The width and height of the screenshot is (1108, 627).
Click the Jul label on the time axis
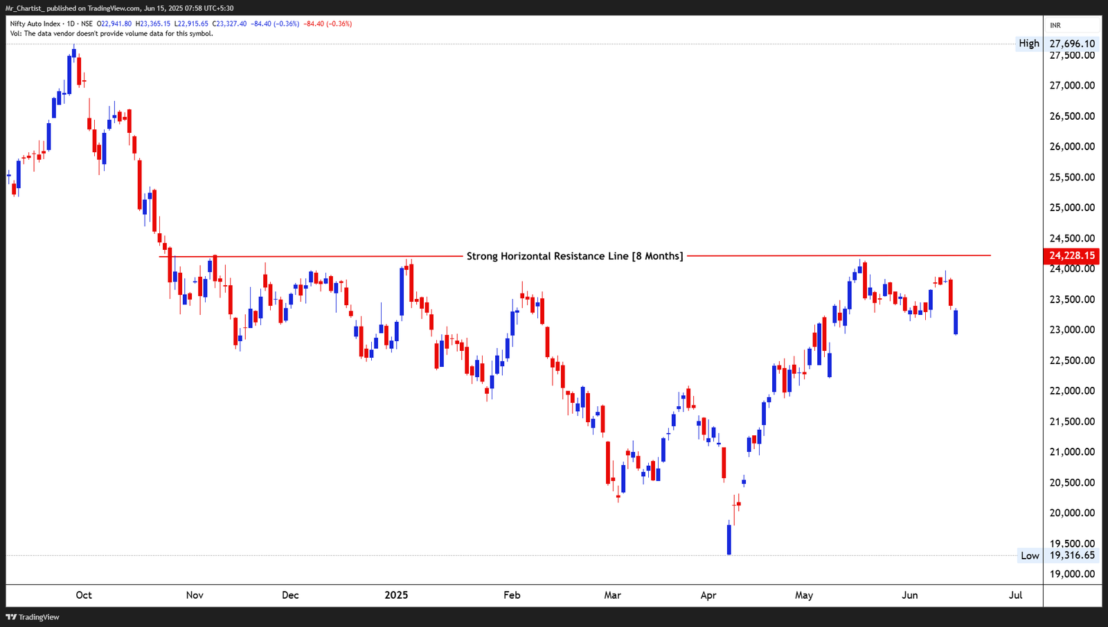[1016, 594]
